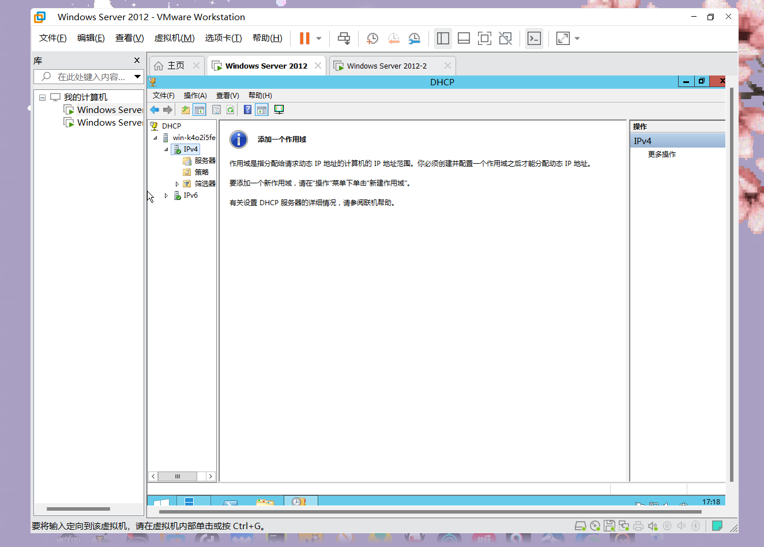Close the 库 library panel
This screenshot has height=547, width=764.
137,61
